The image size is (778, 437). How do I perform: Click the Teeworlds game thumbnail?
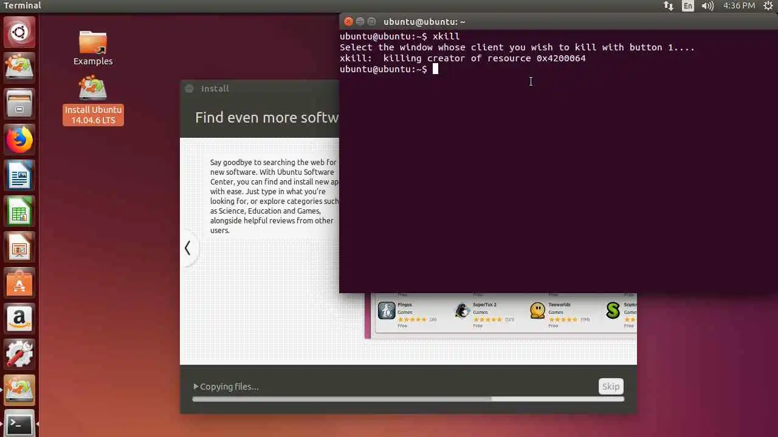pos(538,311)
